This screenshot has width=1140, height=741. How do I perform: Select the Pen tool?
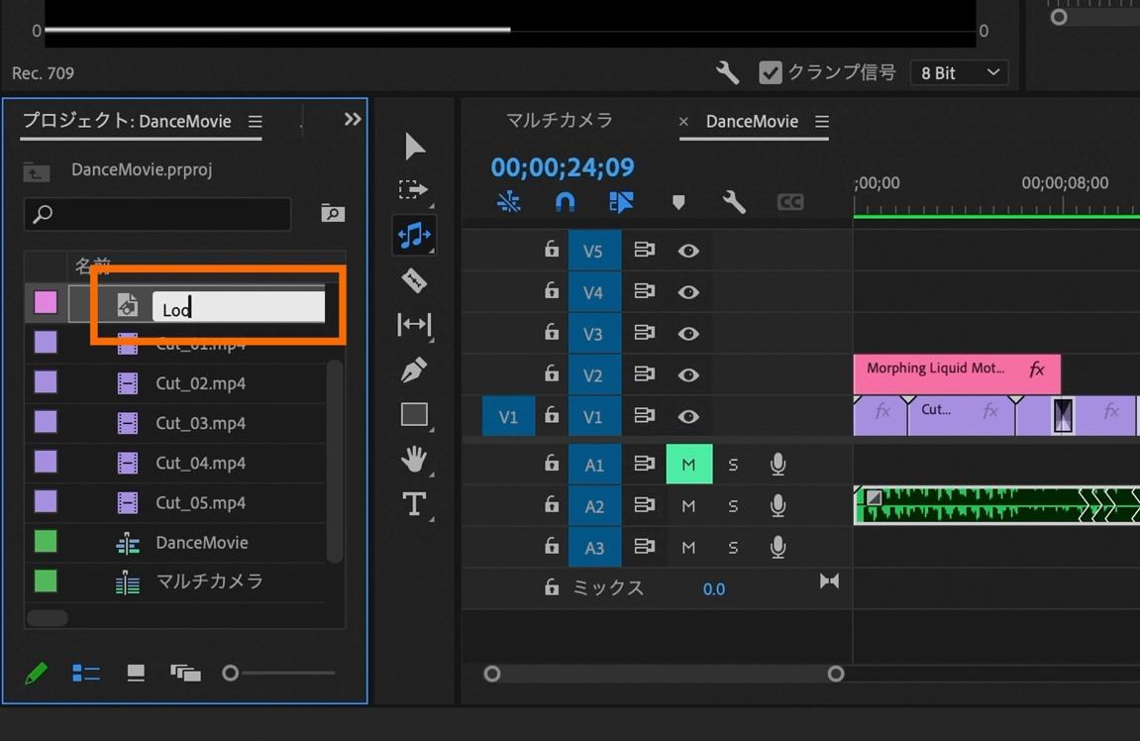click(414, 370)
